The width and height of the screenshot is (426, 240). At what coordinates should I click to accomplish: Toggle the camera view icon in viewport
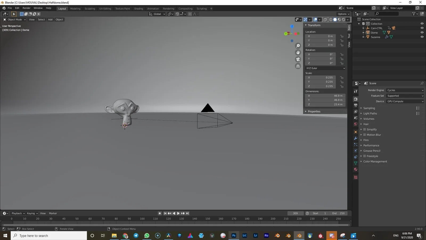click(x=298, y=59)
